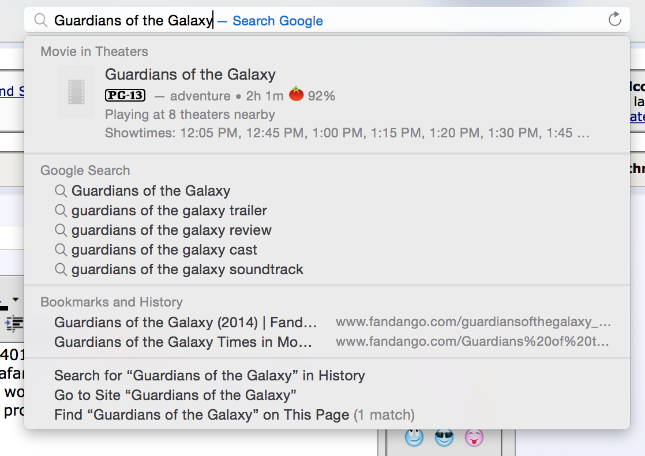Click the showtimes line starting 12:05 PM
Screen dimensions: 645x456
[x=347, y=133]
